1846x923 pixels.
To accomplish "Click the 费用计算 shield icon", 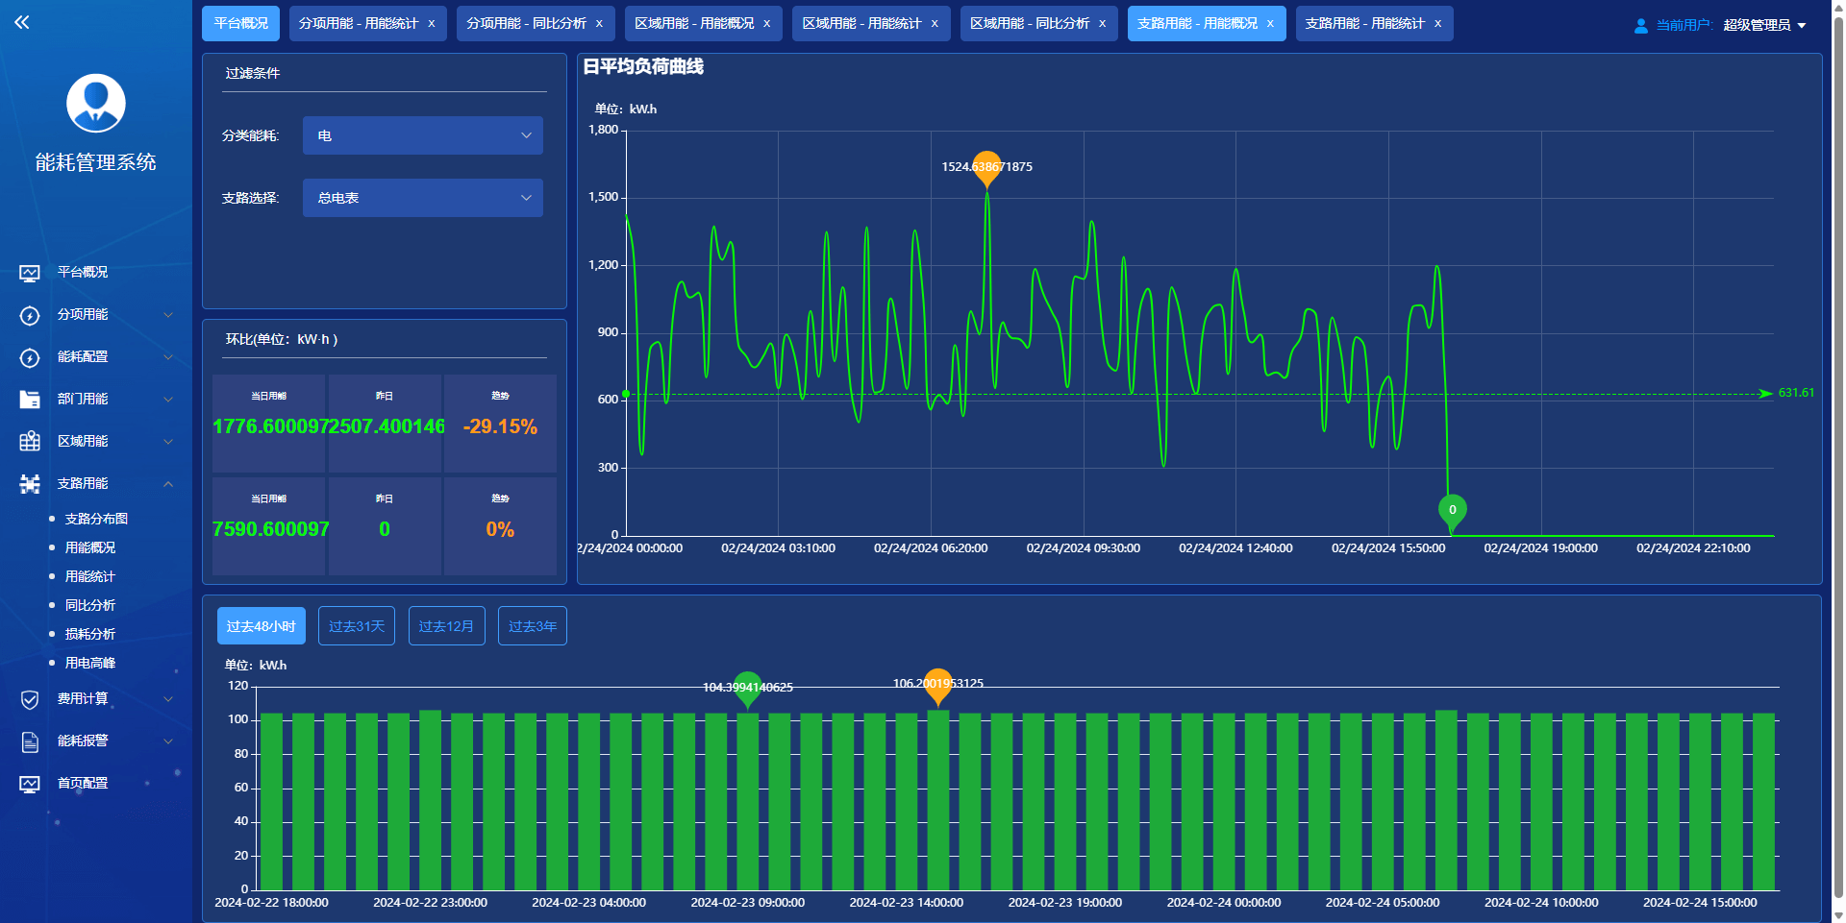I will 30,699.
